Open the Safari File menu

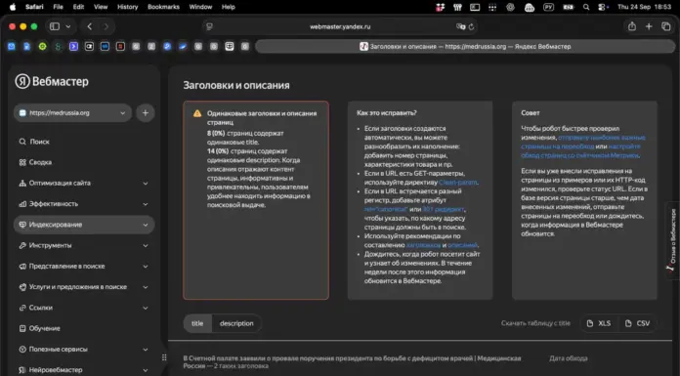[x=58, y=7]
